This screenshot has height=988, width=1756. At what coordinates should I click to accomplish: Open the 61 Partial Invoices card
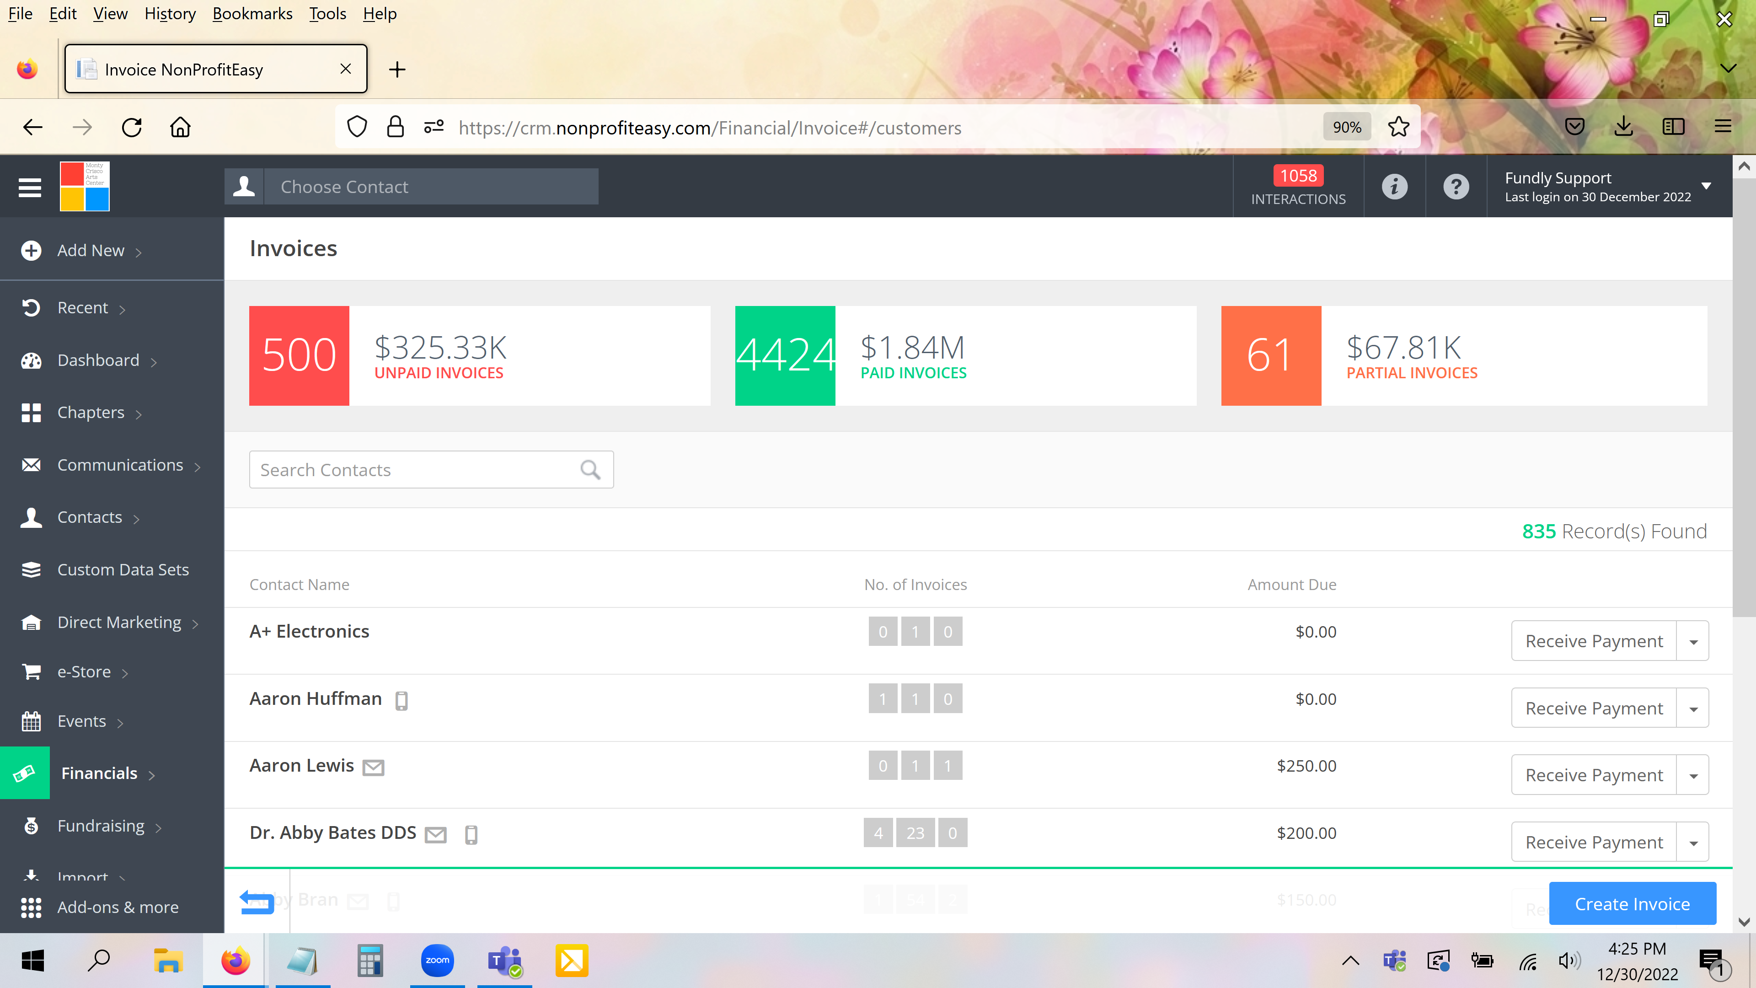tap(1464, 356)
